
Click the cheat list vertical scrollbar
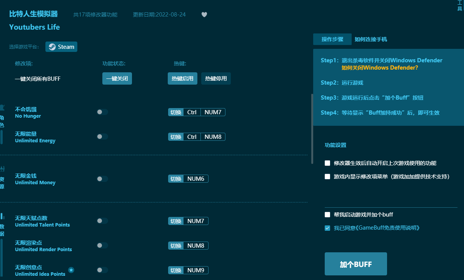(312, 129)
